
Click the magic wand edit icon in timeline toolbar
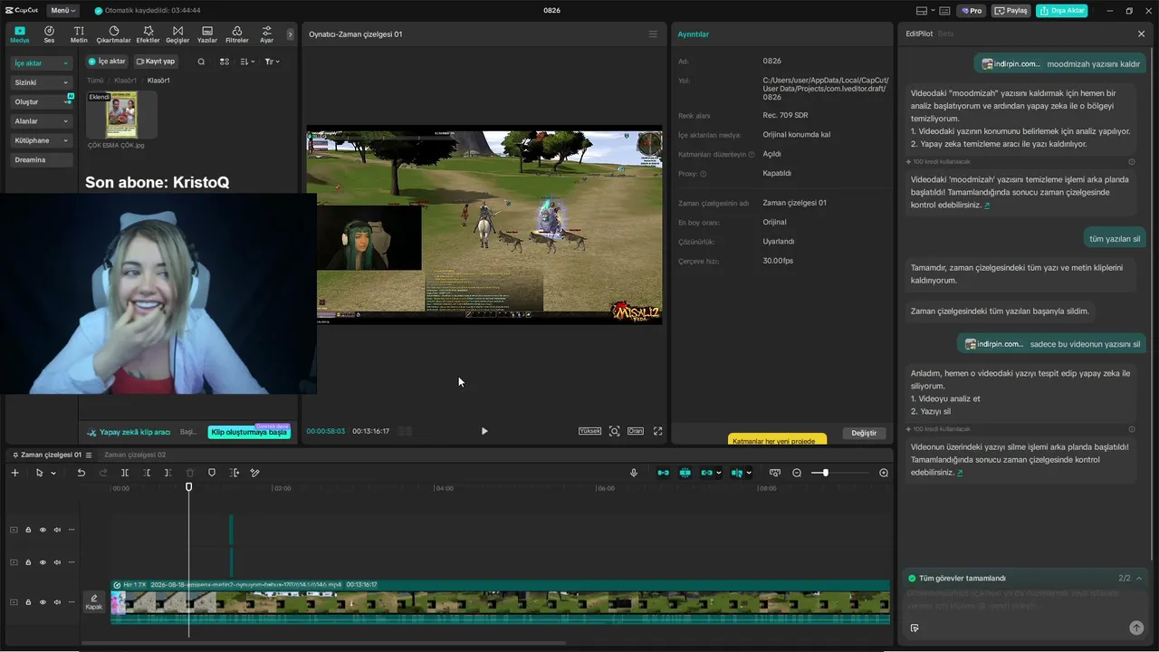255,473
